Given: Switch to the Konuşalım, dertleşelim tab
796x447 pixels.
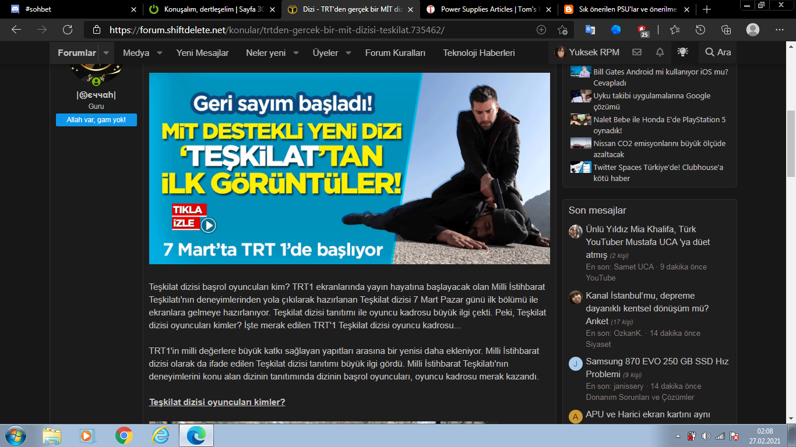Looking at the screenshot, I should 212,9.
